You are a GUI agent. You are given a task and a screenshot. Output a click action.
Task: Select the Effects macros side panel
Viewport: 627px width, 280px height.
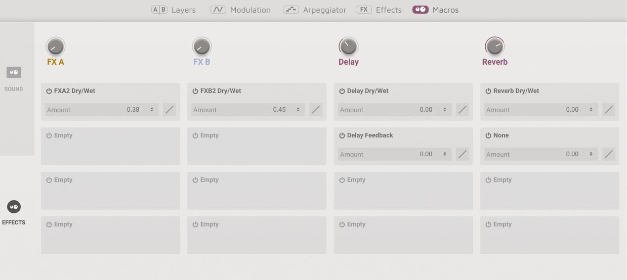pos(14,212)
